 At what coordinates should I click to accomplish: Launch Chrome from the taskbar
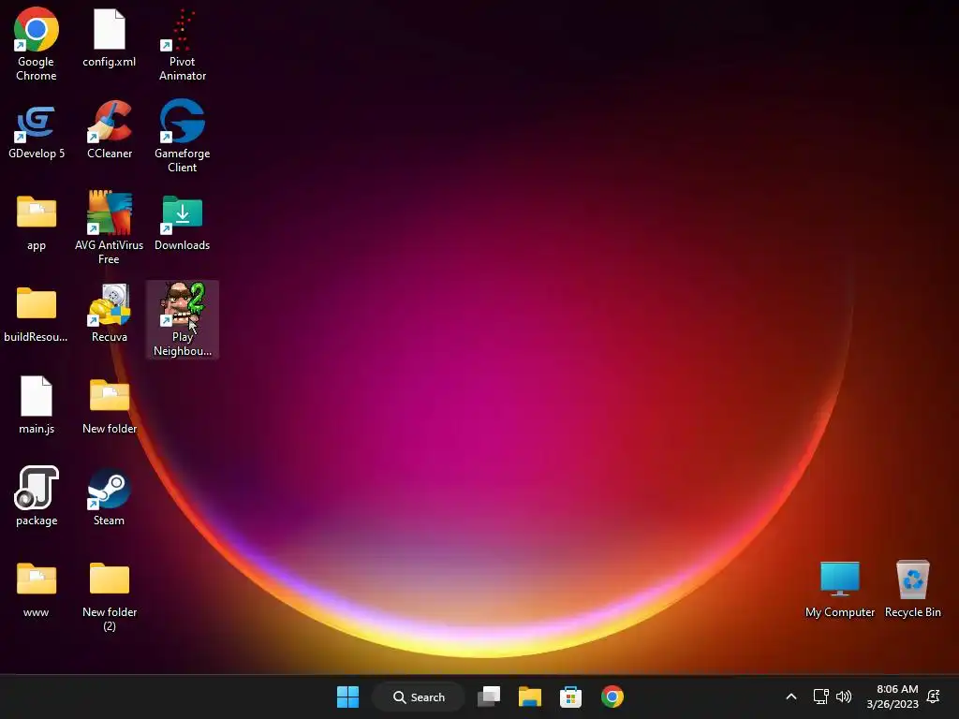point(612,697)
